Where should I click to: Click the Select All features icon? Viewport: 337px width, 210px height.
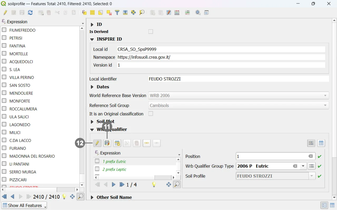[92, 13]
